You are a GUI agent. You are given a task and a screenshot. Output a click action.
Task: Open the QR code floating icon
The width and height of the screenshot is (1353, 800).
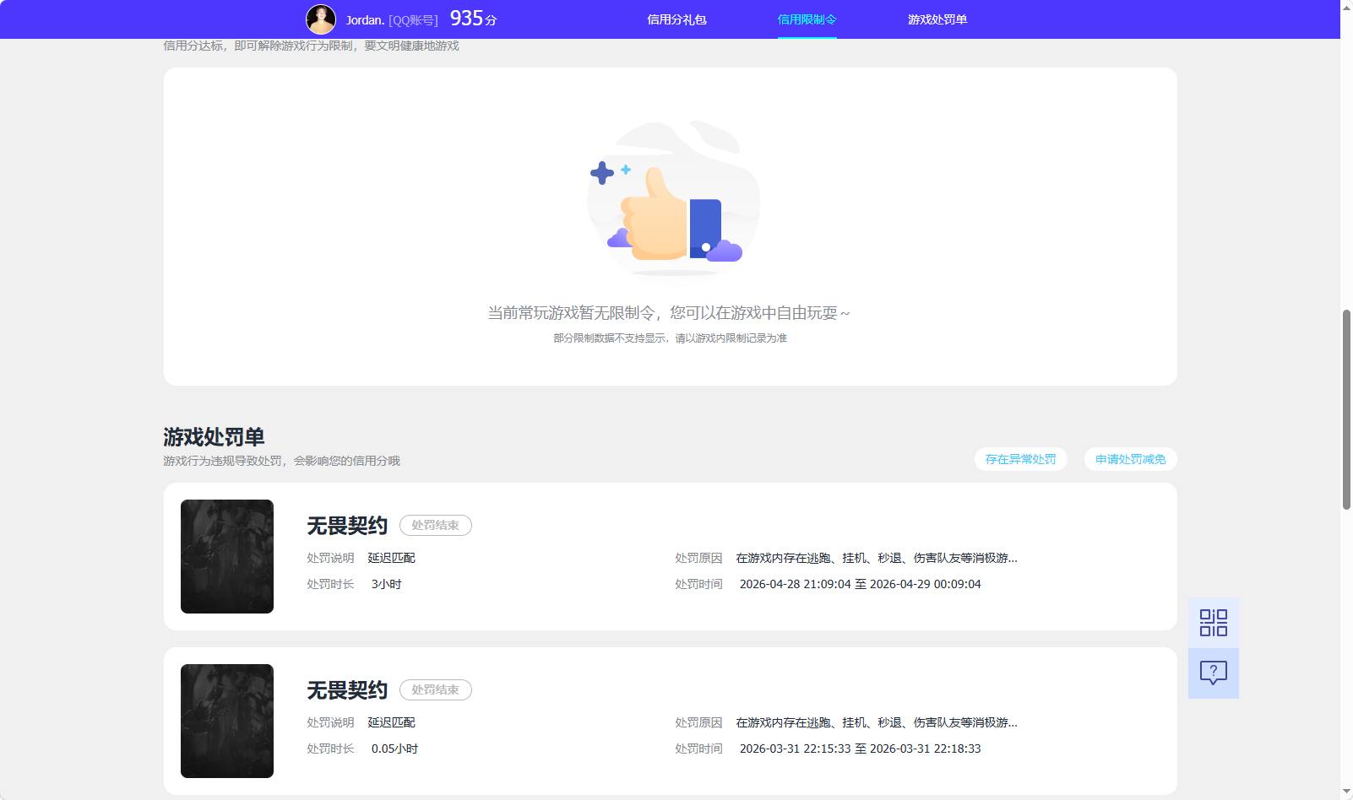pos(1214,623)
